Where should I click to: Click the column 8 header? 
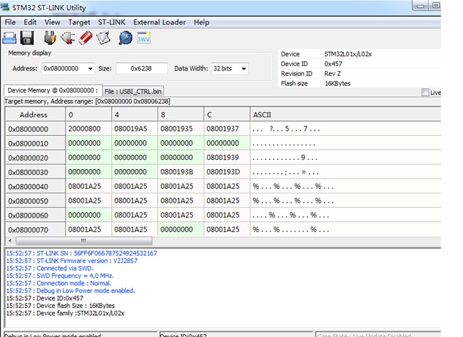(181, 114)
